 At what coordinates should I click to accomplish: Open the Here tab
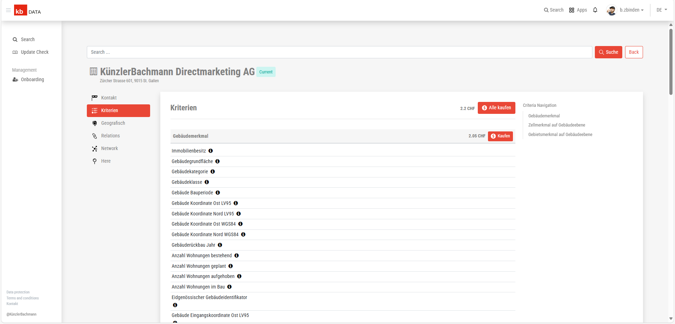(118, 161)
